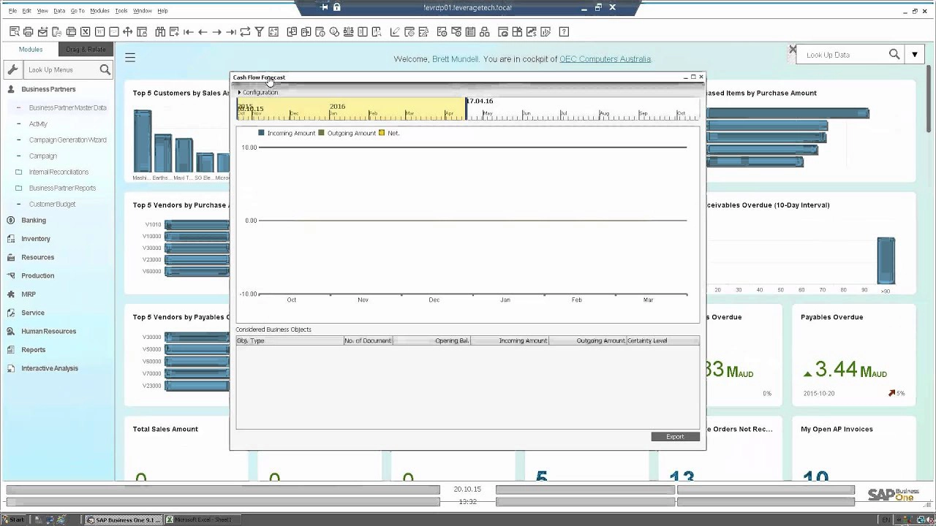Disable the Net series in the chart legend

click(382, 133)
